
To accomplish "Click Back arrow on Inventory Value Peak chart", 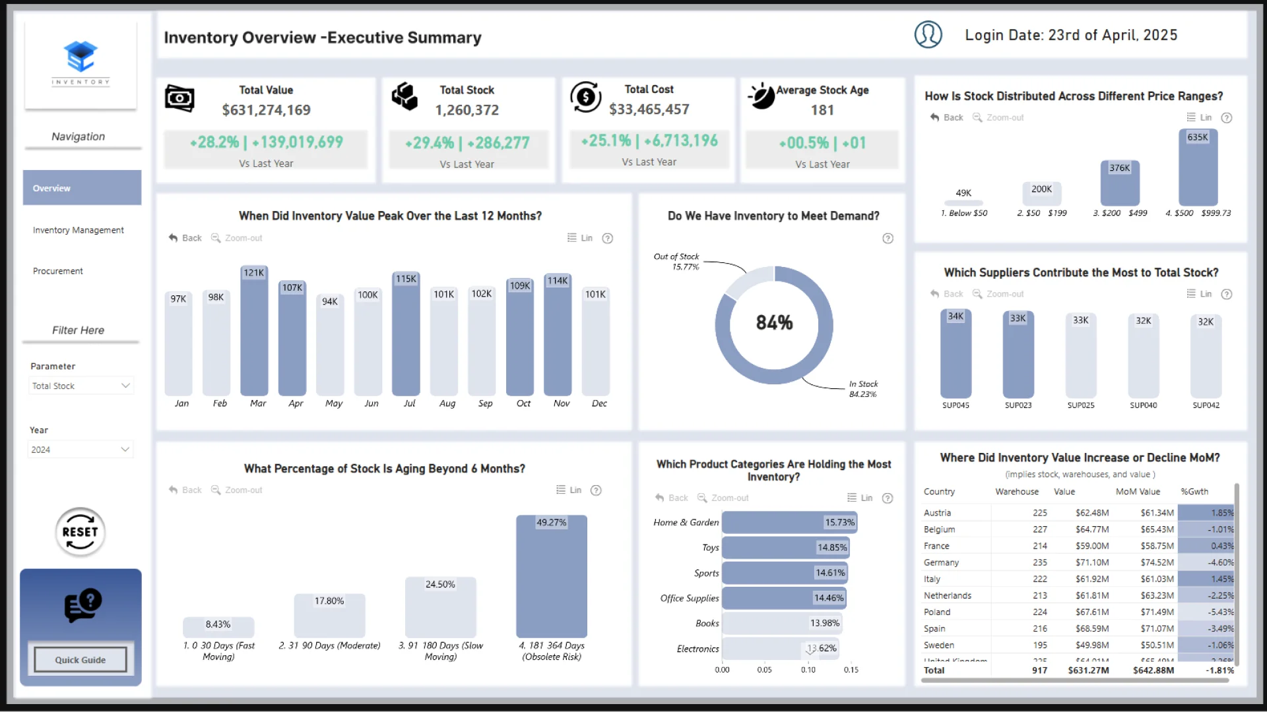I will [x=174, y=238].
